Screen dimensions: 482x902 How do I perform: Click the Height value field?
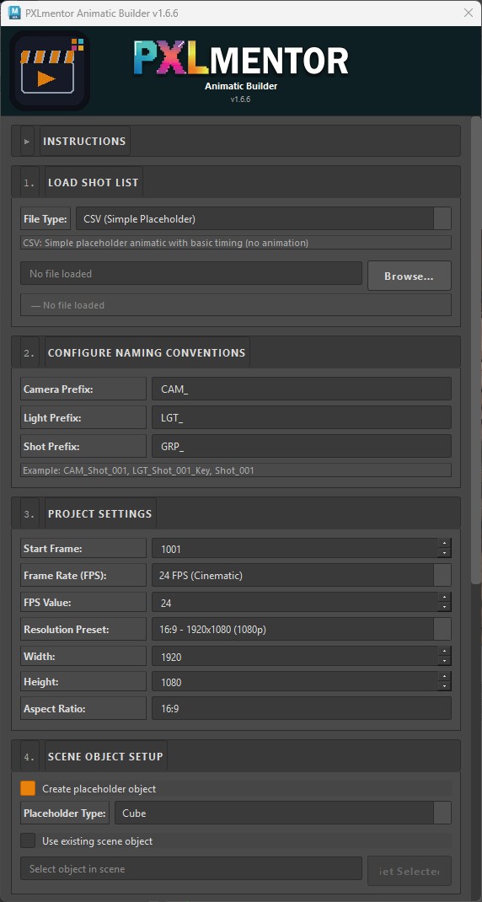click(294, 682)
